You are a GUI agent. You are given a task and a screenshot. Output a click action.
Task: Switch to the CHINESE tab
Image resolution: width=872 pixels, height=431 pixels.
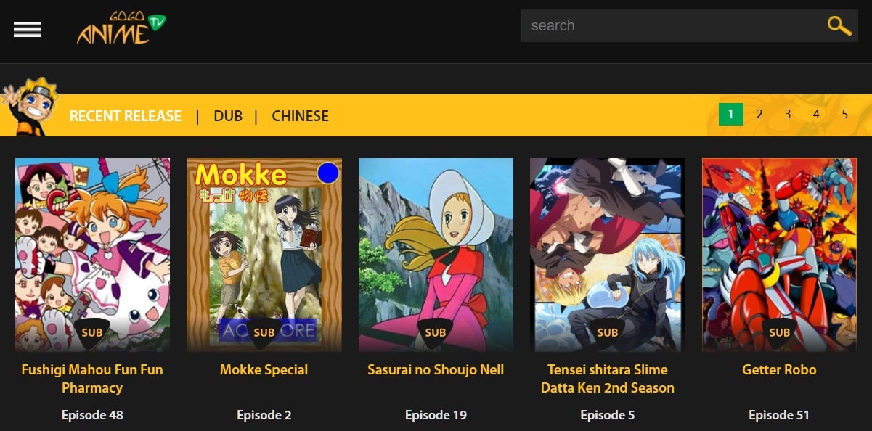click(x=300, y=116)
